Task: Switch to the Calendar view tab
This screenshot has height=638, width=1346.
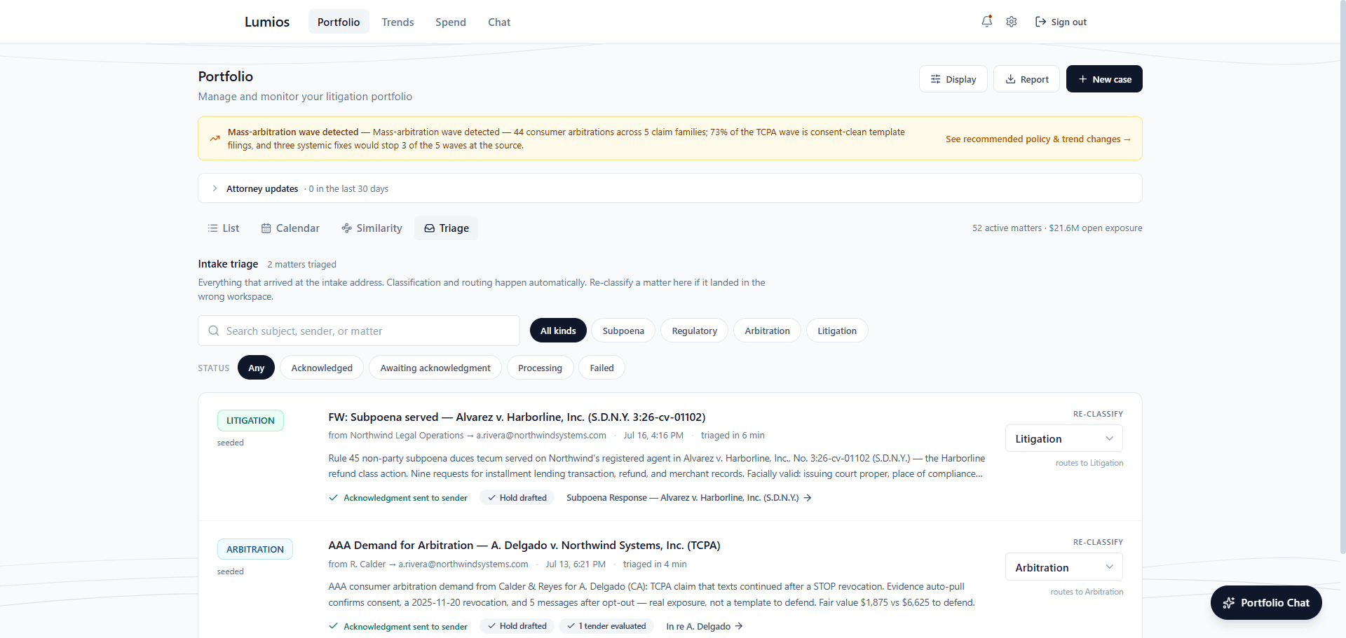Action: (290, 228)
